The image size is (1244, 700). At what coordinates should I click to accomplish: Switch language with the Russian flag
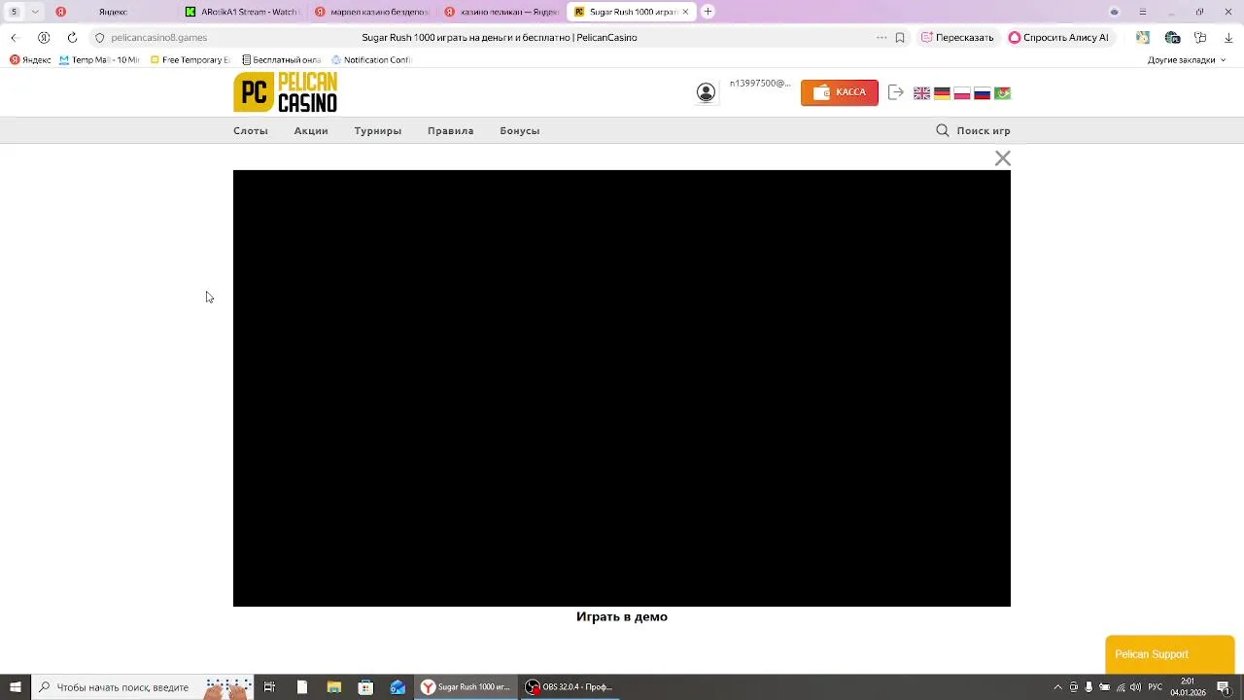(983, 93)
